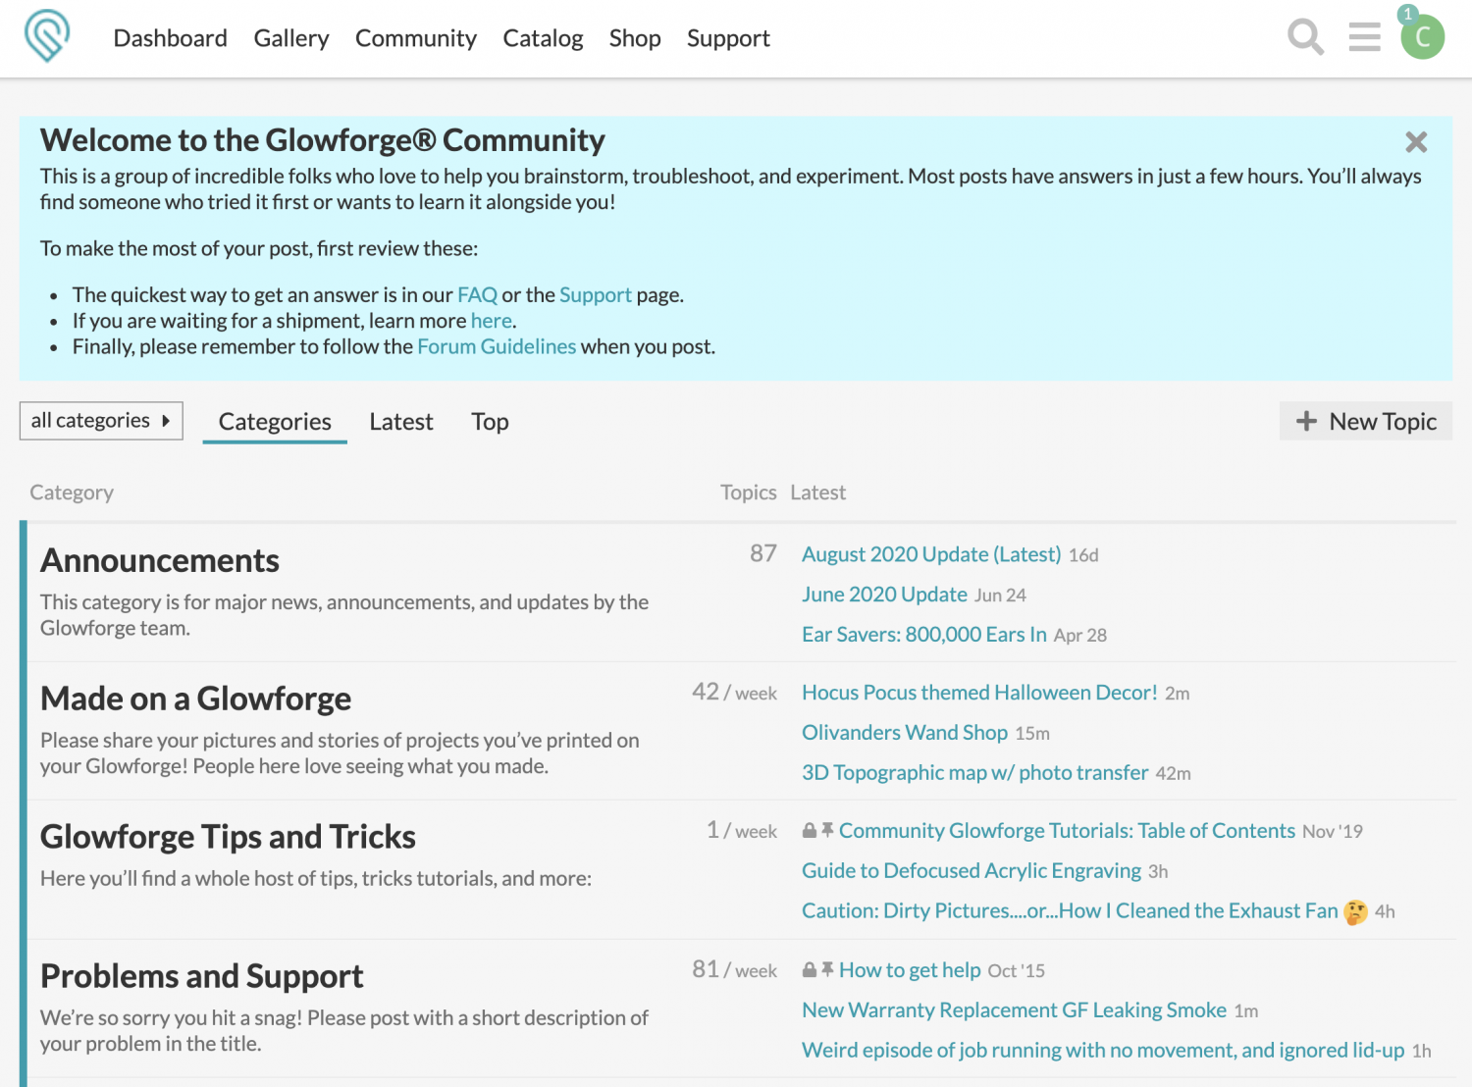Viewport: 1472px width, 1087px height.
Task: Open the Forum Guidelines link
Action: point(497,346)
